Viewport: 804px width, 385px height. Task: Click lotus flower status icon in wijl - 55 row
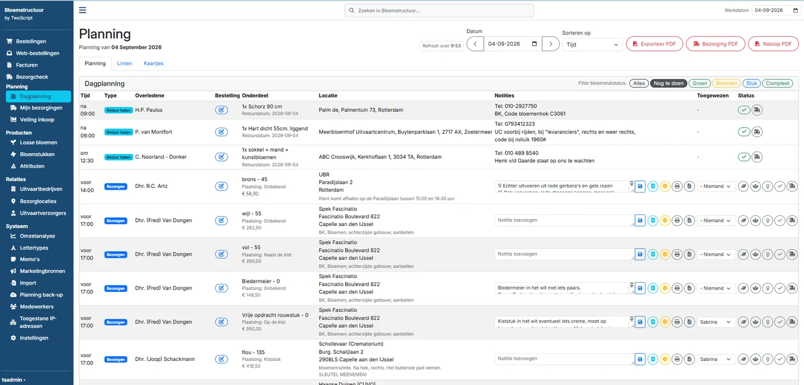pyautogui.click(x=755, y=220)
